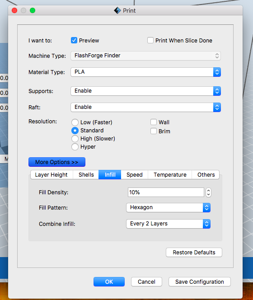
Task: Click the Fill Density stepper arrows
Action: coord(208,192)
